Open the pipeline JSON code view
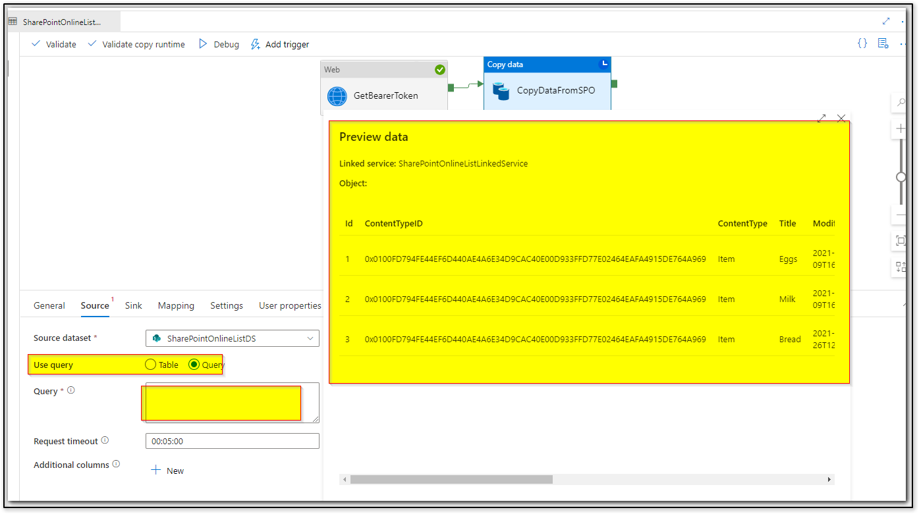 point(862,43)
